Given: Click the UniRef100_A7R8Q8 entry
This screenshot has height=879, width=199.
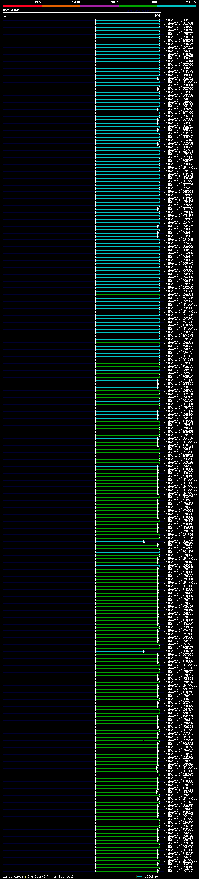Looking at the screenshot, I should [x=178, y=590].
